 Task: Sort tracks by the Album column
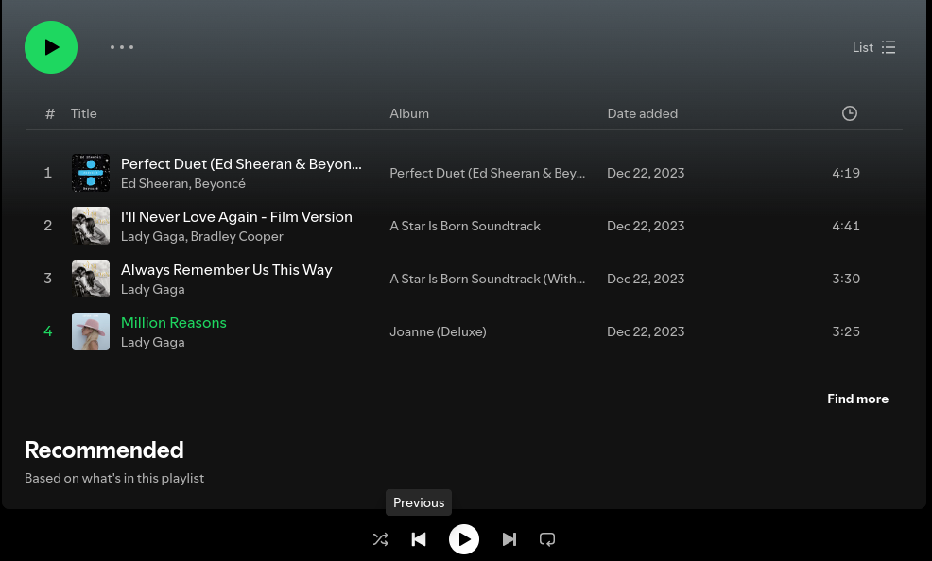409,113
